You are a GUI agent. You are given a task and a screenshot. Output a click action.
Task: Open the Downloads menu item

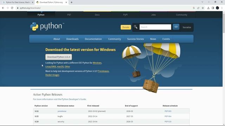[x=72, y=39]
